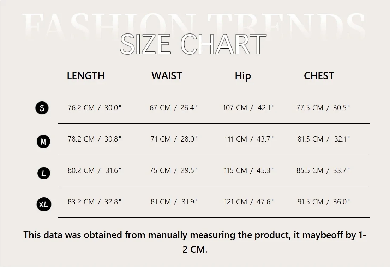This screenshot has width=390, height=267.
Task: Click the SIZE CHART title
Action: click(193, 44)
